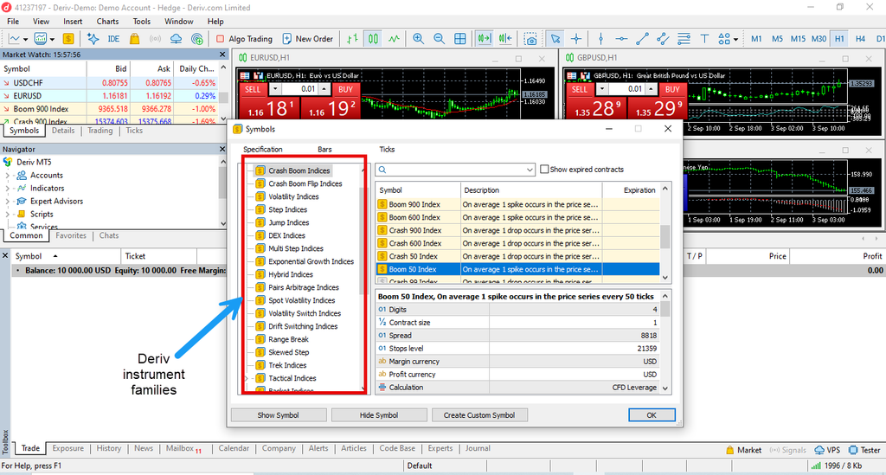Open the Market icon in status bar
The width and height of the screenshot is (886, 475).
743,450
